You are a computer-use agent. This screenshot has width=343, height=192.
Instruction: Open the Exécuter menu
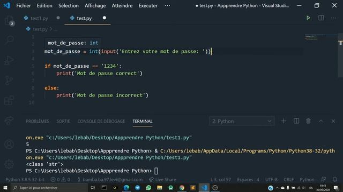[148, 5]
